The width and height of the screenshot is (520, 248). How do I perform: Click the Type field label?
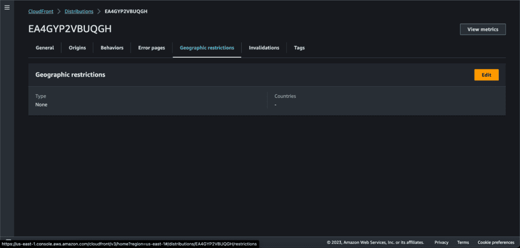pyautogui.click(x=41, y=96)
